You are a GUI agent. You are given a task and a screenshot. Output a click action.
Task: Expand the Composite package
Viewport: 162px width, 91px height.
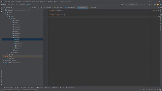tap(11, 27)
